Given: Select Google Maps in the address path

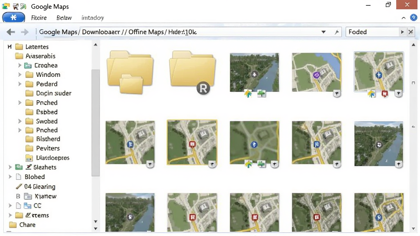Looking at the screenshot, I should pyautogui.click(x=58, y=32).
